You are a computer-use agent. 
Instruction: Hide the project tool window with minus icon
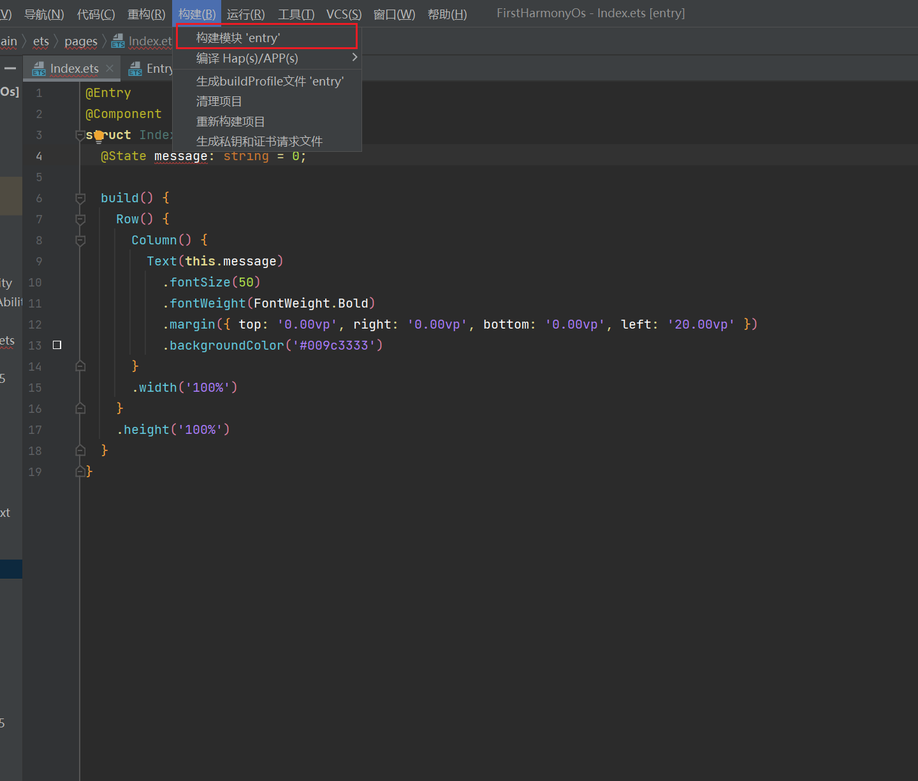(x=10, y=68)
